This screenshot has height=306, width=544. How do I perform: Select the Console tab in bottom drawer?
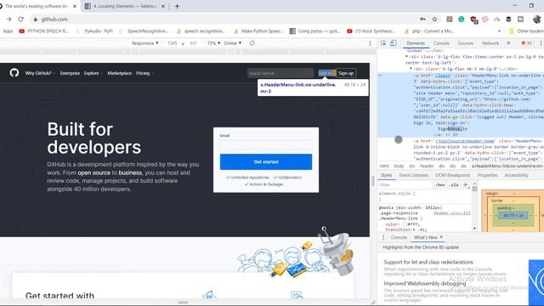tap(399, 237)
